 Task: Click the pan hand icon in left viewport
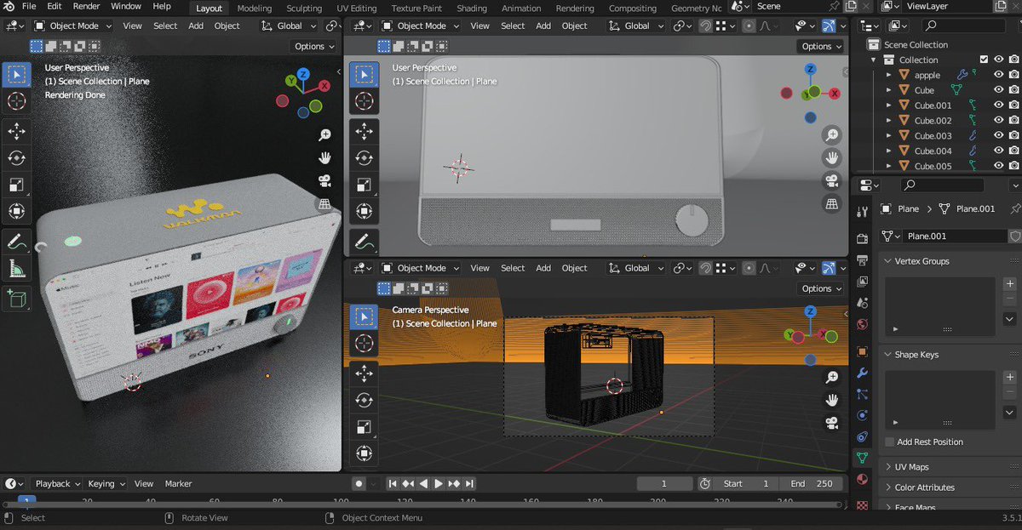324,158
